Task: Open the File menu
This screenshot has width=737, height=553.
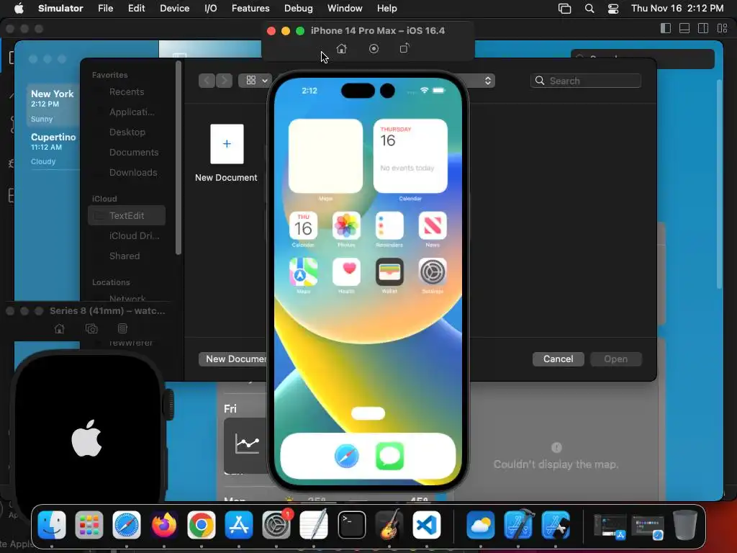Action: point(105,9)
